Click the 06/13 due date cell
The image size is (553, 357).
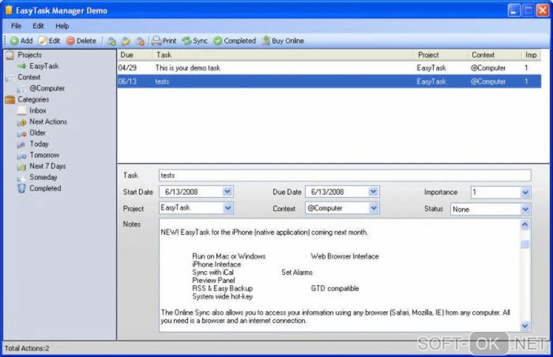click(127, 81)
